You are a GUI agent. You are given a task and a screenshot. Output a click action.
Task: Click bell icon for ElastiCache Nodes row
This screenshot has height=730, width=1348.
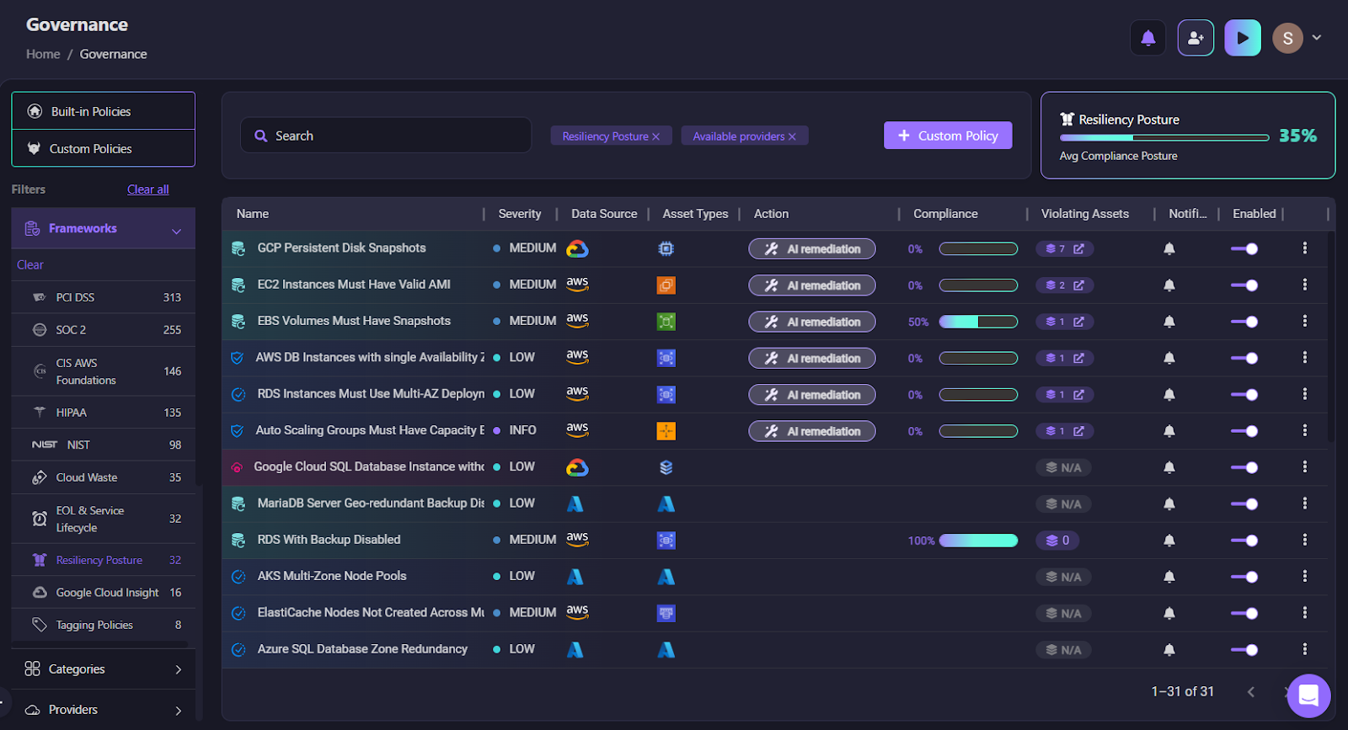click(x=1169, y=613)
